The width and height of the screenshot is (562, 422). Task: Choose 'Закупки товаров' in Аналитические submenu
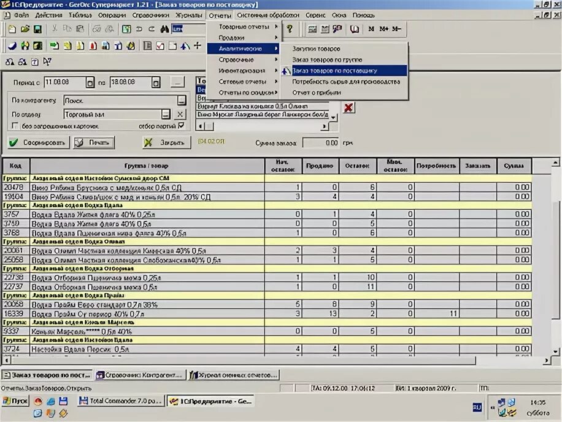(x=344, y=48)
